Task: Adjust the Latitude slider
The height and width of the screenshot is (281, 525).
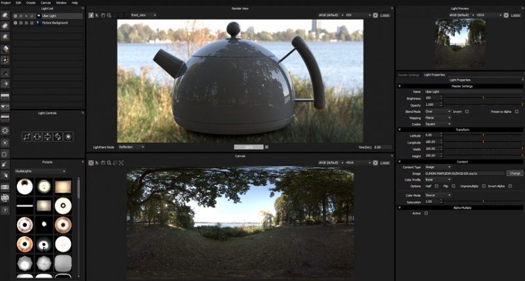Action: pyautogui.click(x=483, y=135)
